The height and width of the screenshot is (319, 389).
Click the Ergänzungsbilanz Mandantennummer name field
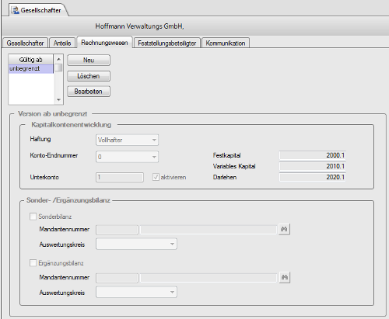[209, 278]
